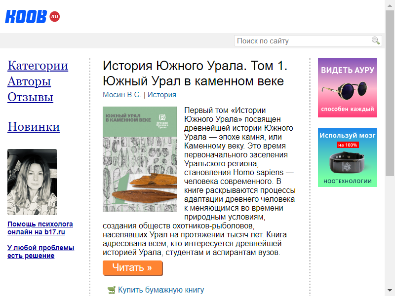Click the shopping cart icon

(112, 290)
